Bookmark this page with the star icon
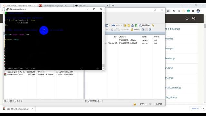206x116 pixels. coord(168,11)
